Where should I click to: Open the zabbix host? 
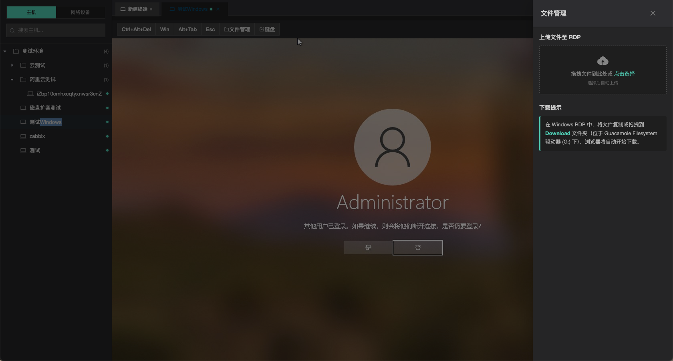[37, 136]
